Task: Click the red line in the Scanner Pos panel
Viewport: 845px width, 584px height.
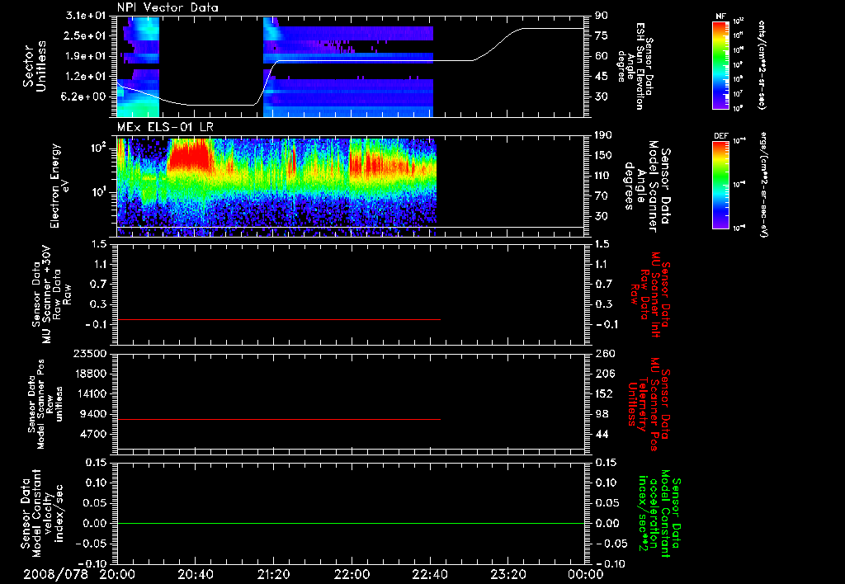Action: point(279,419)
